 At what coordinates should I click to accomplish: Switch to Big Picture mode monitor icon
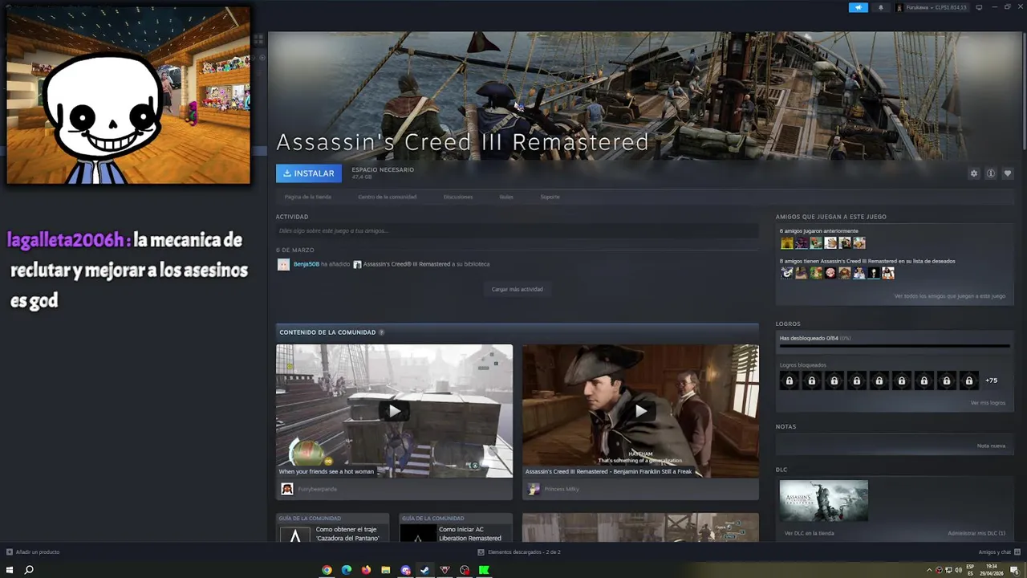979,7
